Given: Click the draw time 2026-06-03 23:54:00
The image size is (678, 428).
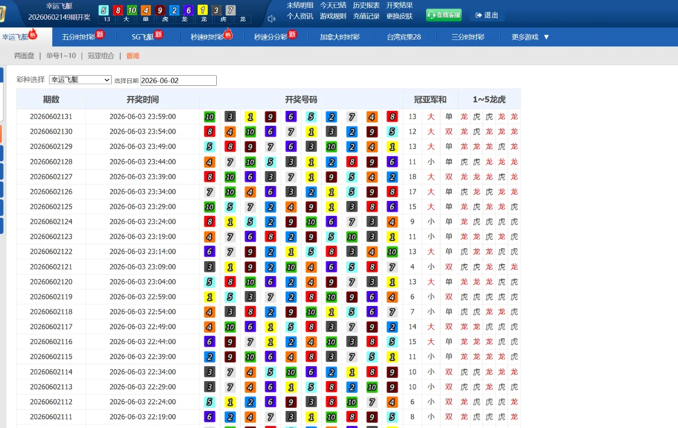Looking at the screenshot, I should coord(143,132).
